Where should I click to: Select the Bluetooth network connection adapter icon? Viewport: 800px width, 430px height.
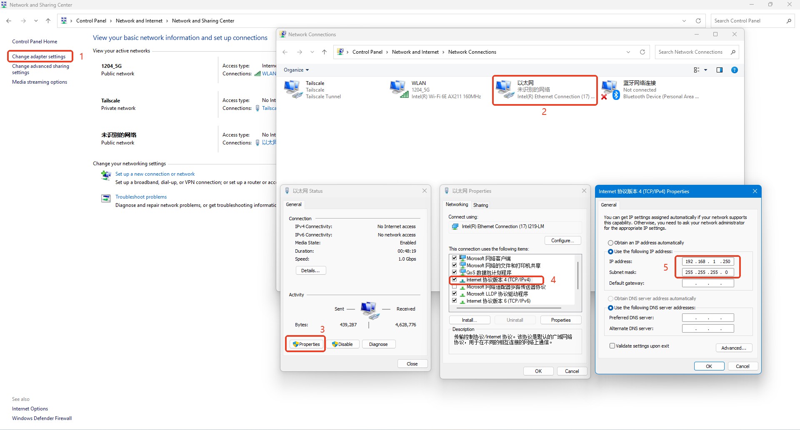[x=610, y=89]
